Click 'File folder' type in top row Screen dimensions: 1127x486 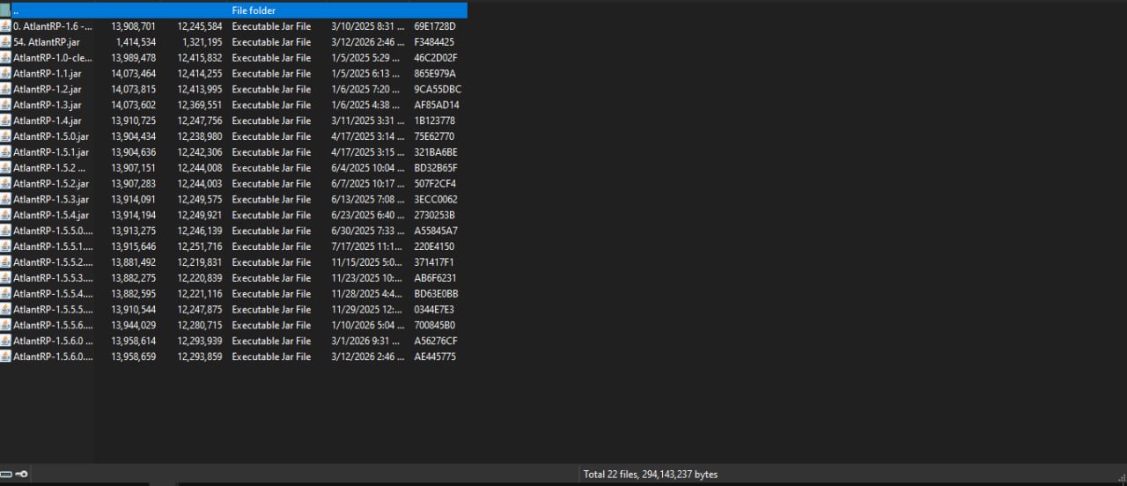[x=254, y=11]
